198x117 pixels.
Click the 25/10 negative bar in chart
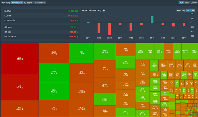[x=110, y=29]
